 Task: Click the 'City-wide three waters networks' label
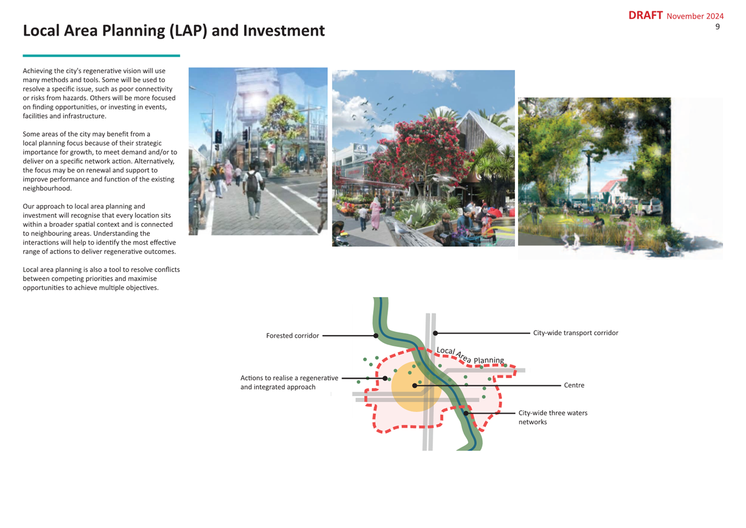tap(553, 417)
